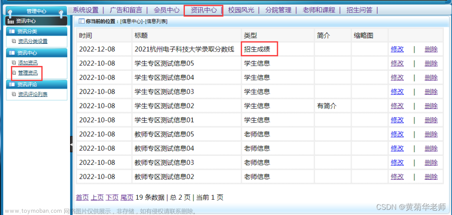Click 修改 for 学生专区测试信息01
The width and height of the screenshot is (452, 215).
(x=397, y=120)
